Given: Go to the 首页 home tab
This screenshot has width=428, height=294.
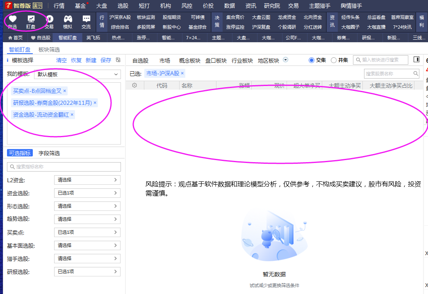Looking at the screenshot, I should [x=16, y=38].
